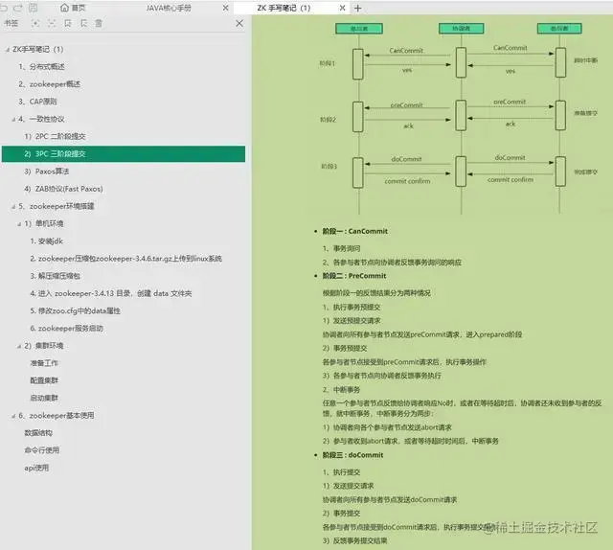Close the 书签 bookmark panel

coord(239,23)
